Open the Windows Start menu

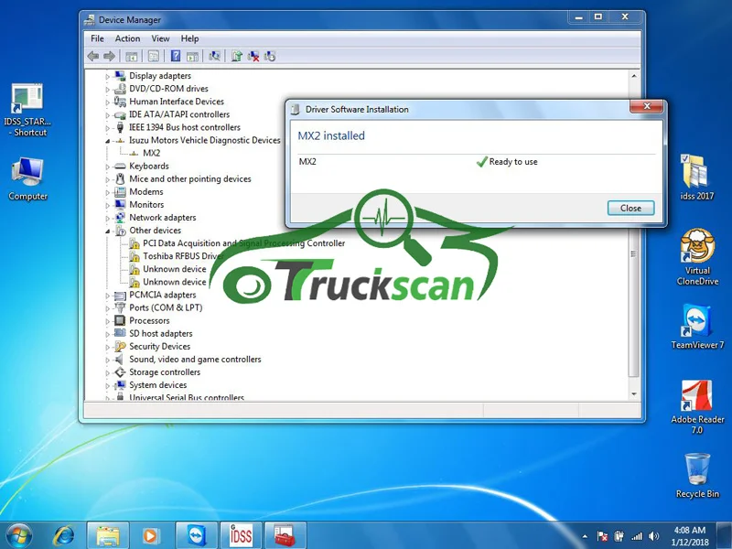point(19,535)
